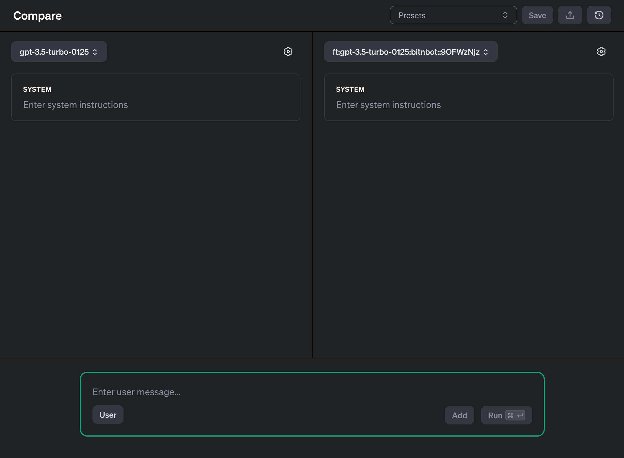The image size is (624, 458).
Task: Click the share/export upload icon
Action: pyautogui.click(x=570, y=15)
